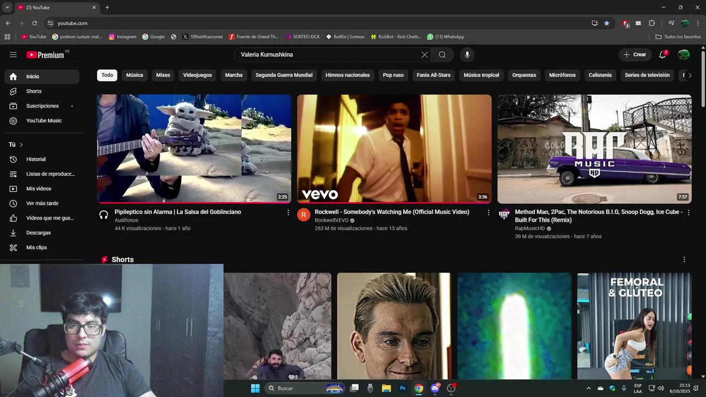Open the Shorts section options menu
The width and height of the screenshot is (706, 397).
[684, 260]
